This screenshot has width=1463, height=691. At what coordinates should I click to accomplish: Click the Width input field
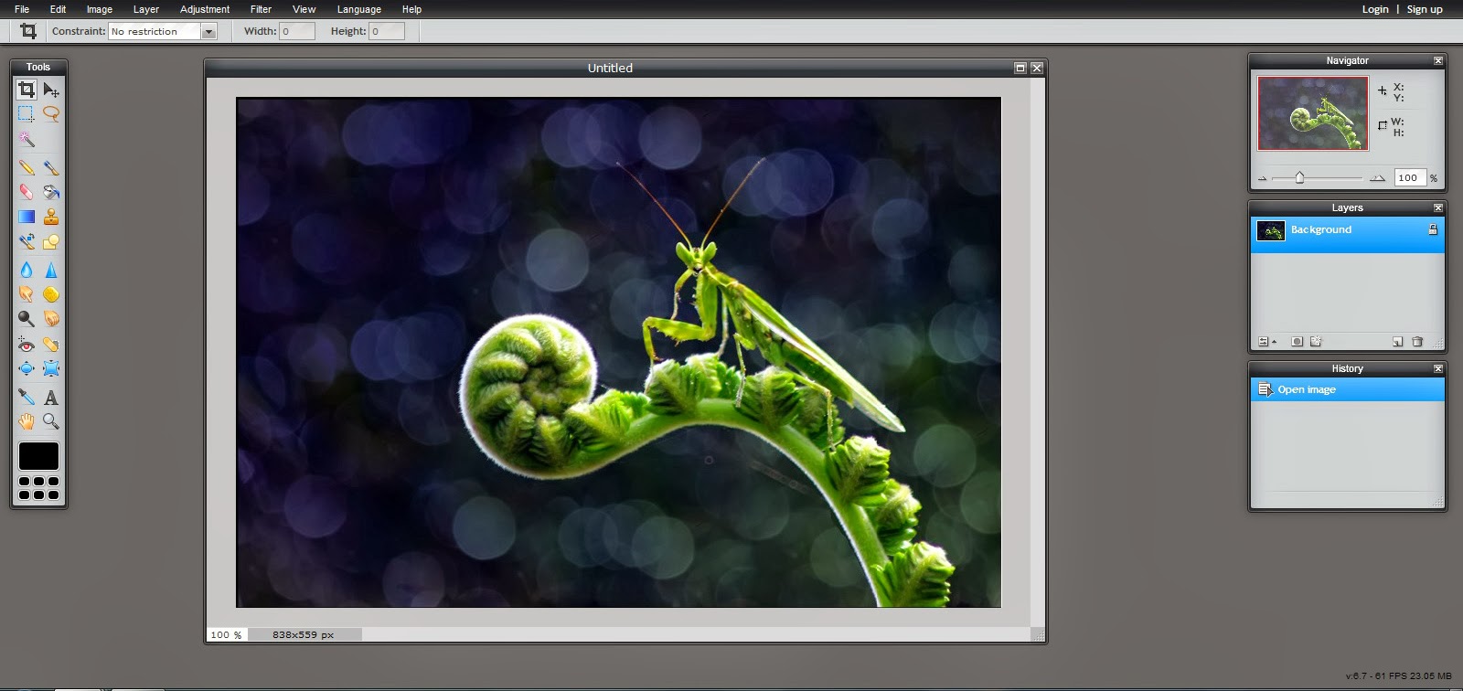[x=297, y=31]
